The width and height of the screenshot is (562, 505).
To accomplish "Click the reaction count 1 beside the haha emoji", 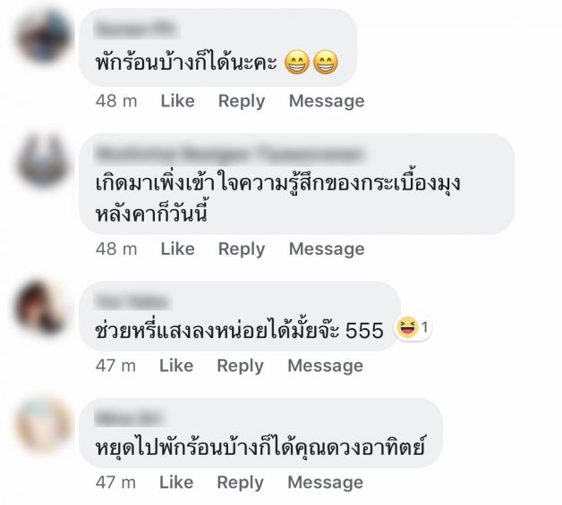I will coord(424,327).
